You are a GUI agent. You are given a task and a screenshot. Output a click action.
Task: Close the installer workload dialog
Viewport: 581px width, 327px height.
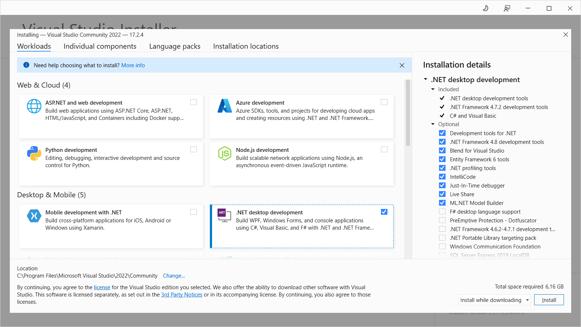pos(566,35)
